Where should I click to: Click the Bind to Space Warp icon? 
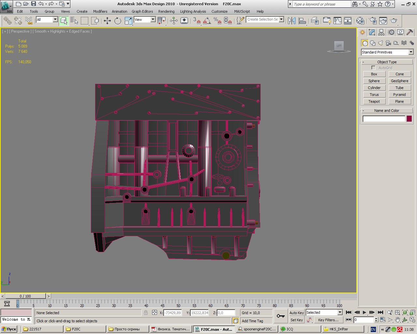tap(29, 21)
